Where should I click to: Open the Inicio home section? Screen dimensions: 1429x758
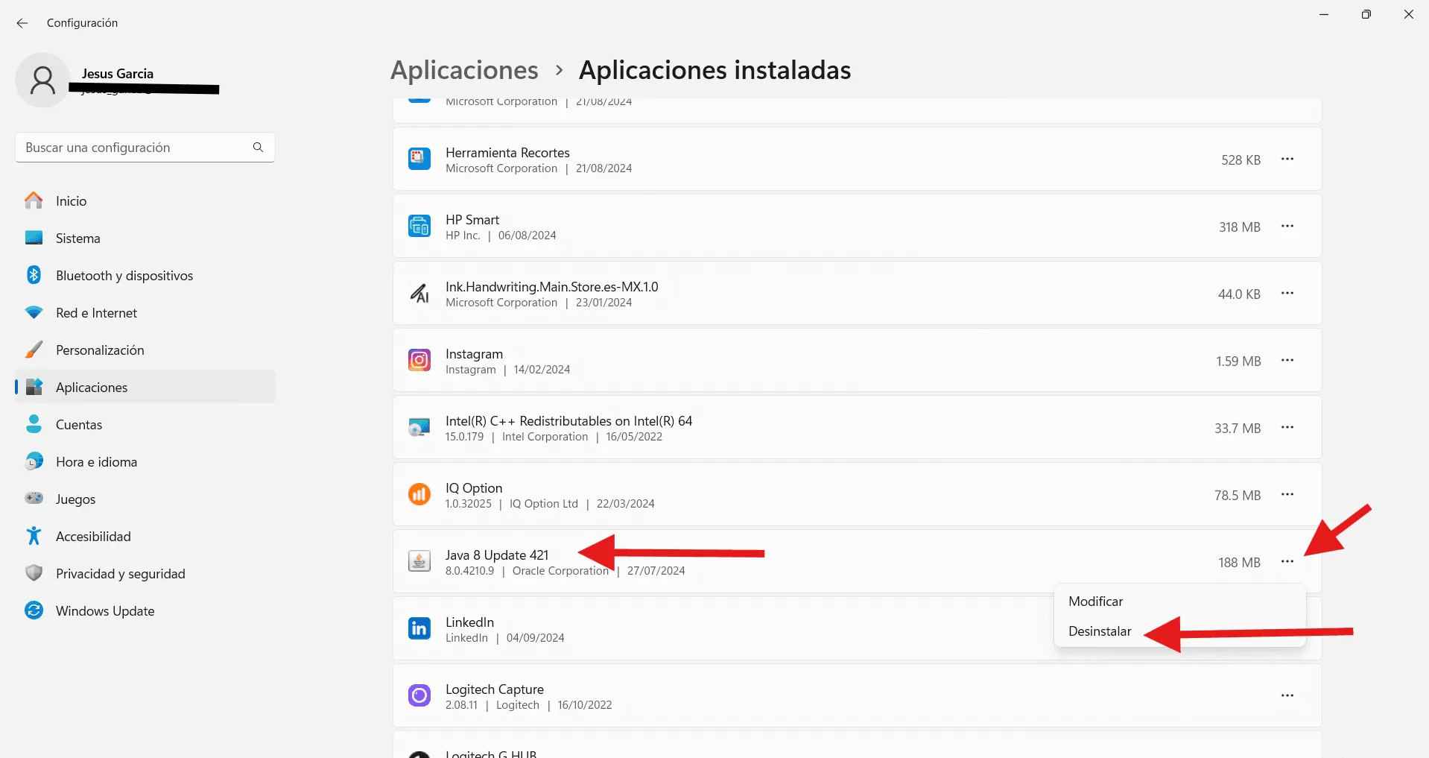coord(71,201)
